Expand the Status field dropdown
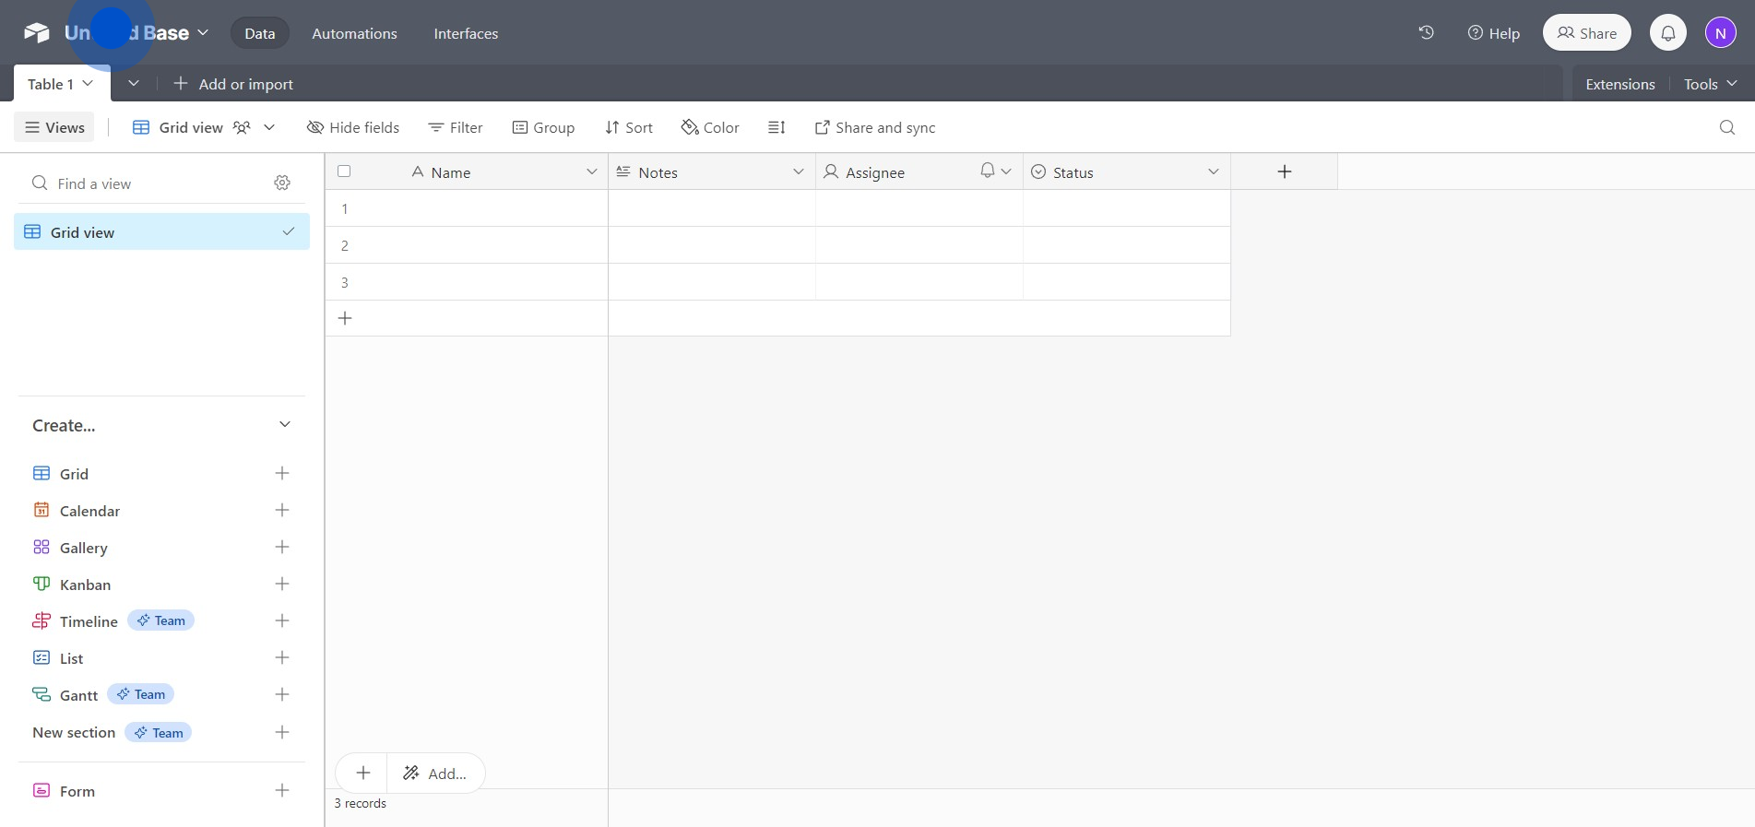The width and height of the screenshot is (1755, 827). click(x=1213, y=171)
